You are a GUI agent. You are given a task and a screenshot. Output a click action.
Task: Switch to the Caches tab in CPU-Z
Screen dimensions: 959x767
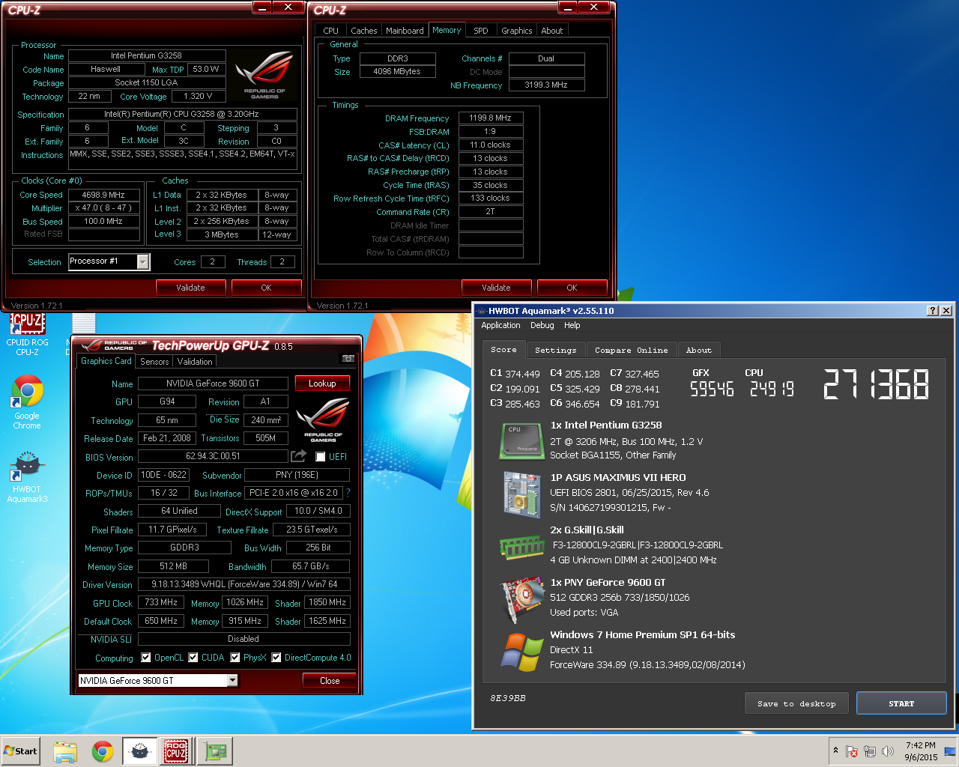pos(364,31)
